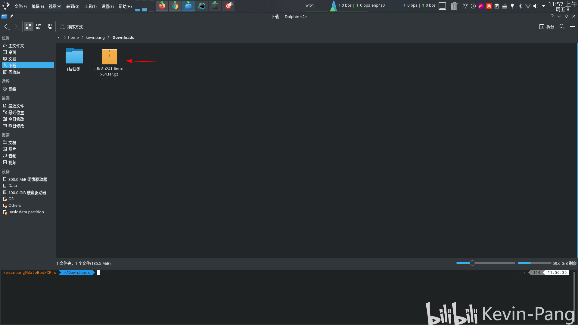Image resolution: width=578 pixels, height=325 pixels.
Task: Select the icons view mode in Dolphin
Action: [x=28, y=26]
